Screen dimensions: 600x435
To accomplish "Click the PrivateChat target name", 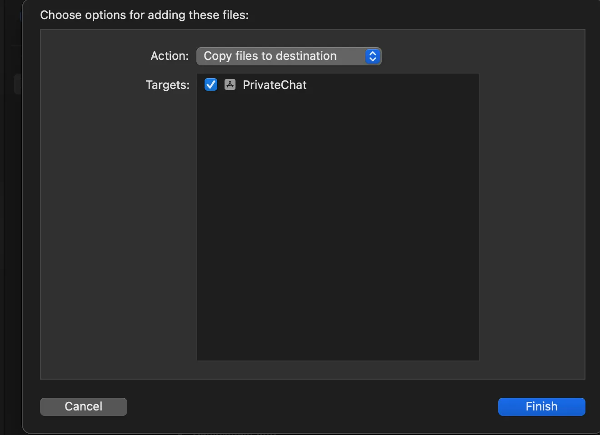I will pos(275,85).
